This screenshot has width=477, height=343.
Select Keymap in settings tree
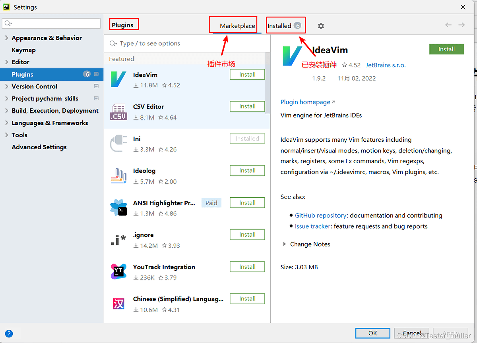coord(23,50)
